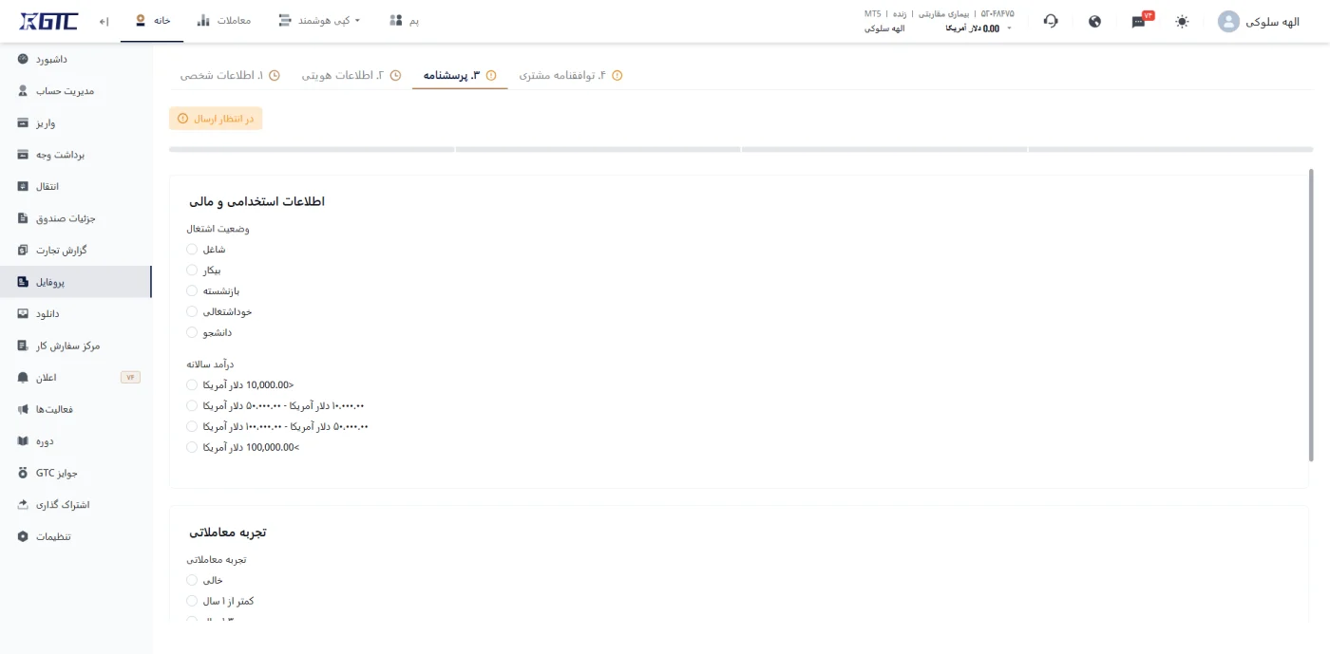Click the تجربه معاملاتی section heading
Viewport: 1330px width, 654px height.
coord(227,532)
